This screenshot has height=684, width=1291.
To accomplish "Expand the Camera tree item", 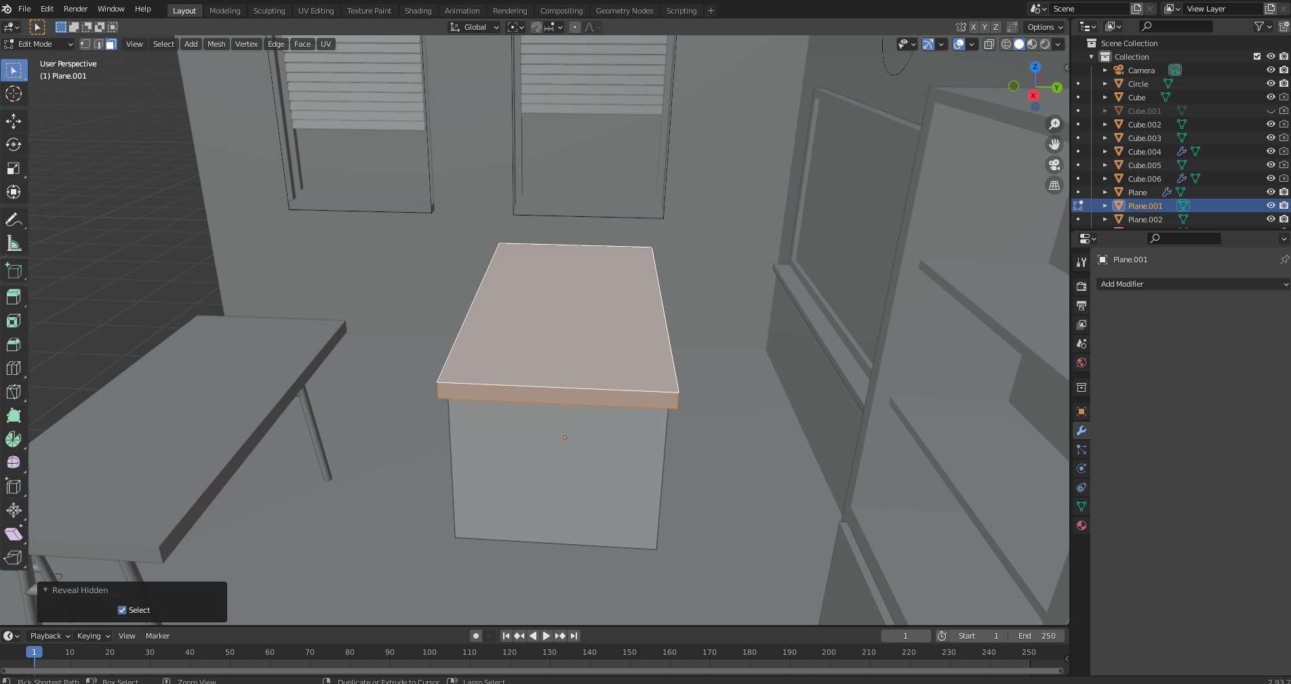I will click(1105, 70).
